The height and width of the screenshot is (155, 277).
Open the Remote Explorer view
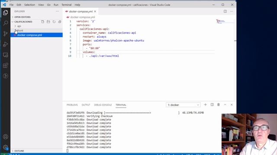[x=6, y=55]
